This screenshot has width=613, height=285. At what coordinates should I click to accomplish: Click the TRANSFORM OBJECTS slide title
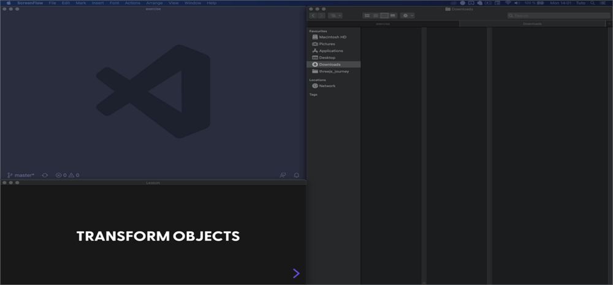click(x=158, y=236)
